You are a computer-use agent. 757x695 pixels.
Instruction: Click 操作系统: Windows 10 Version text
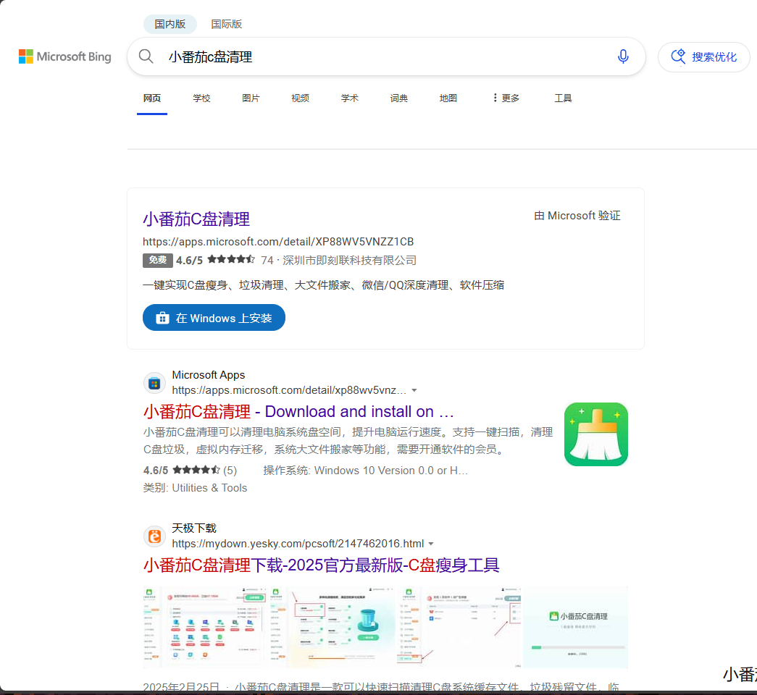(x=366, y=471)
